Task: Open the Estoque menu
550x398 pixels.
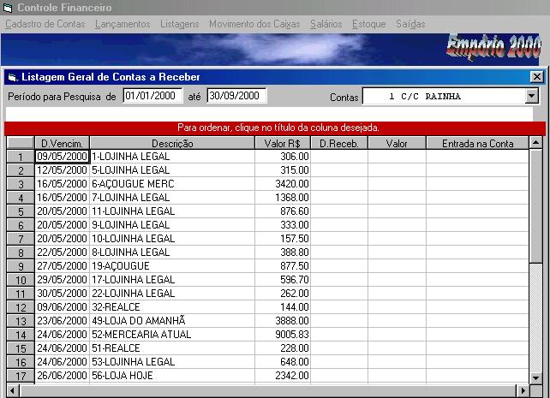Action: point(368,24)
